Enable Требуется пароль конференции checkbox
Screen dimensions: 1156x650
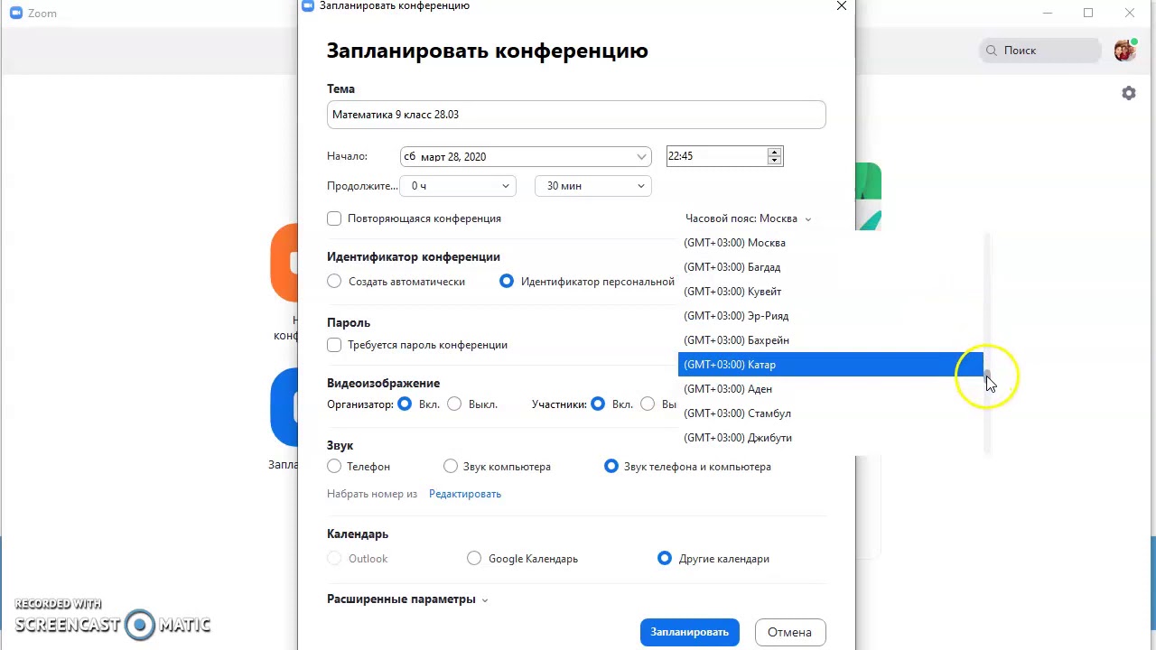click(x=334, y=345)
